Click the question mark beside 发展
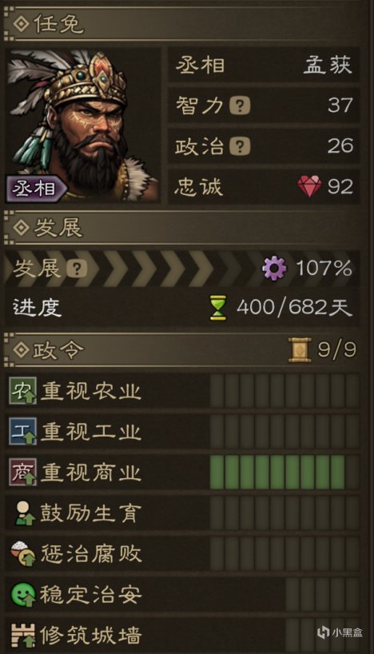The height and width of the screenshot is (654, 374). tap(77, 269)
